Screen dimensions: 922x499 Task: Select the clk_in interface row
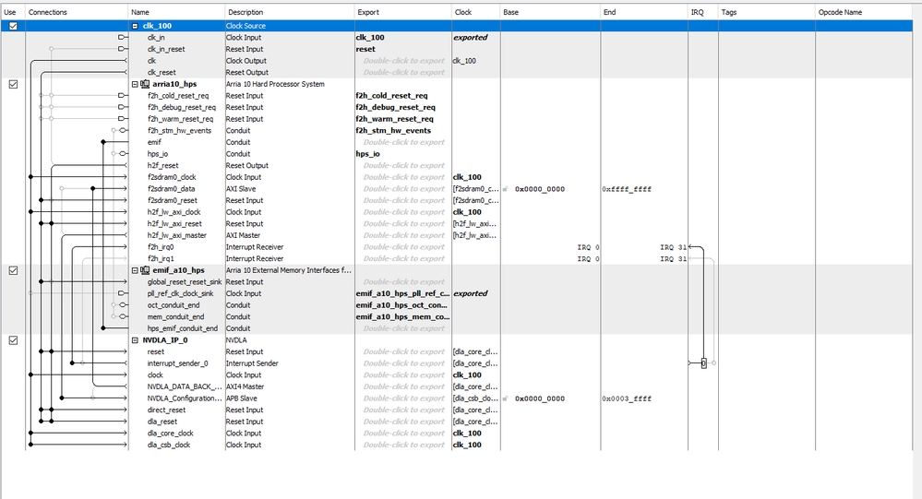(156, 38)
